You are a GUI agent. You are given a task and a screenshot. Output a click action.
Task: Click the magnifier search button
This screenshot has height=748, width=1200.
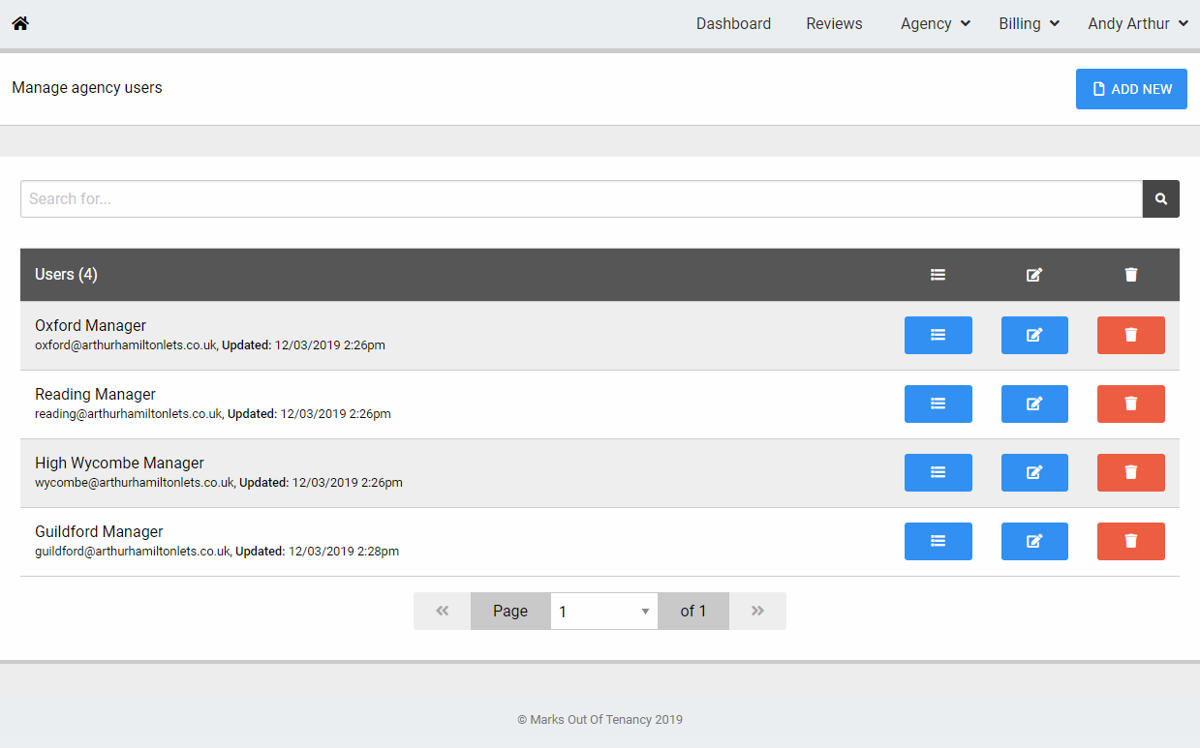(x=1160, y=199)
